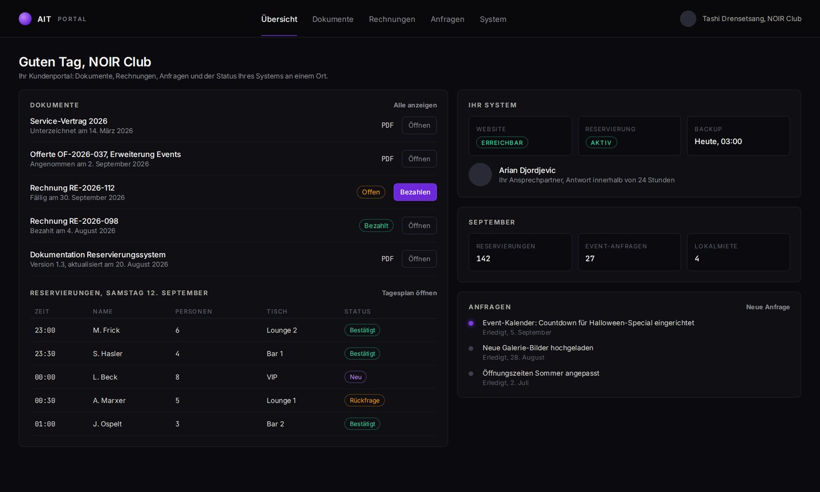The image size is (820, 492).
Task: Click the Tagesplan öffnen link
Action: click(x=409, y=293)
